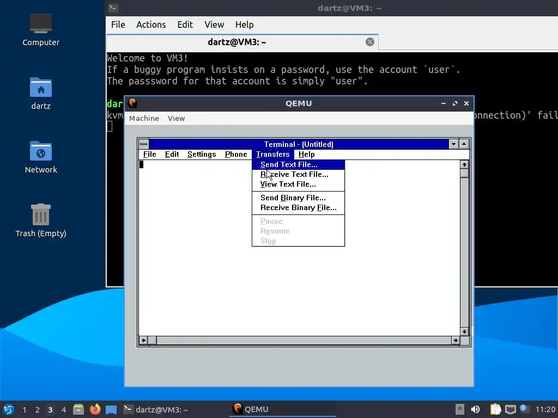Click the clipboard manager tray icon
Viewport: 558px width, 418px height.
[x=495, y=409]
